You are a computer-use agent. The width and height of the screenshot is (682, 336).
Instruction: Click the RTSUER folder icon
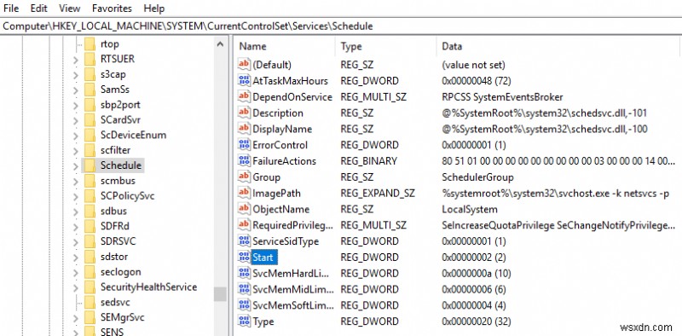90,59
